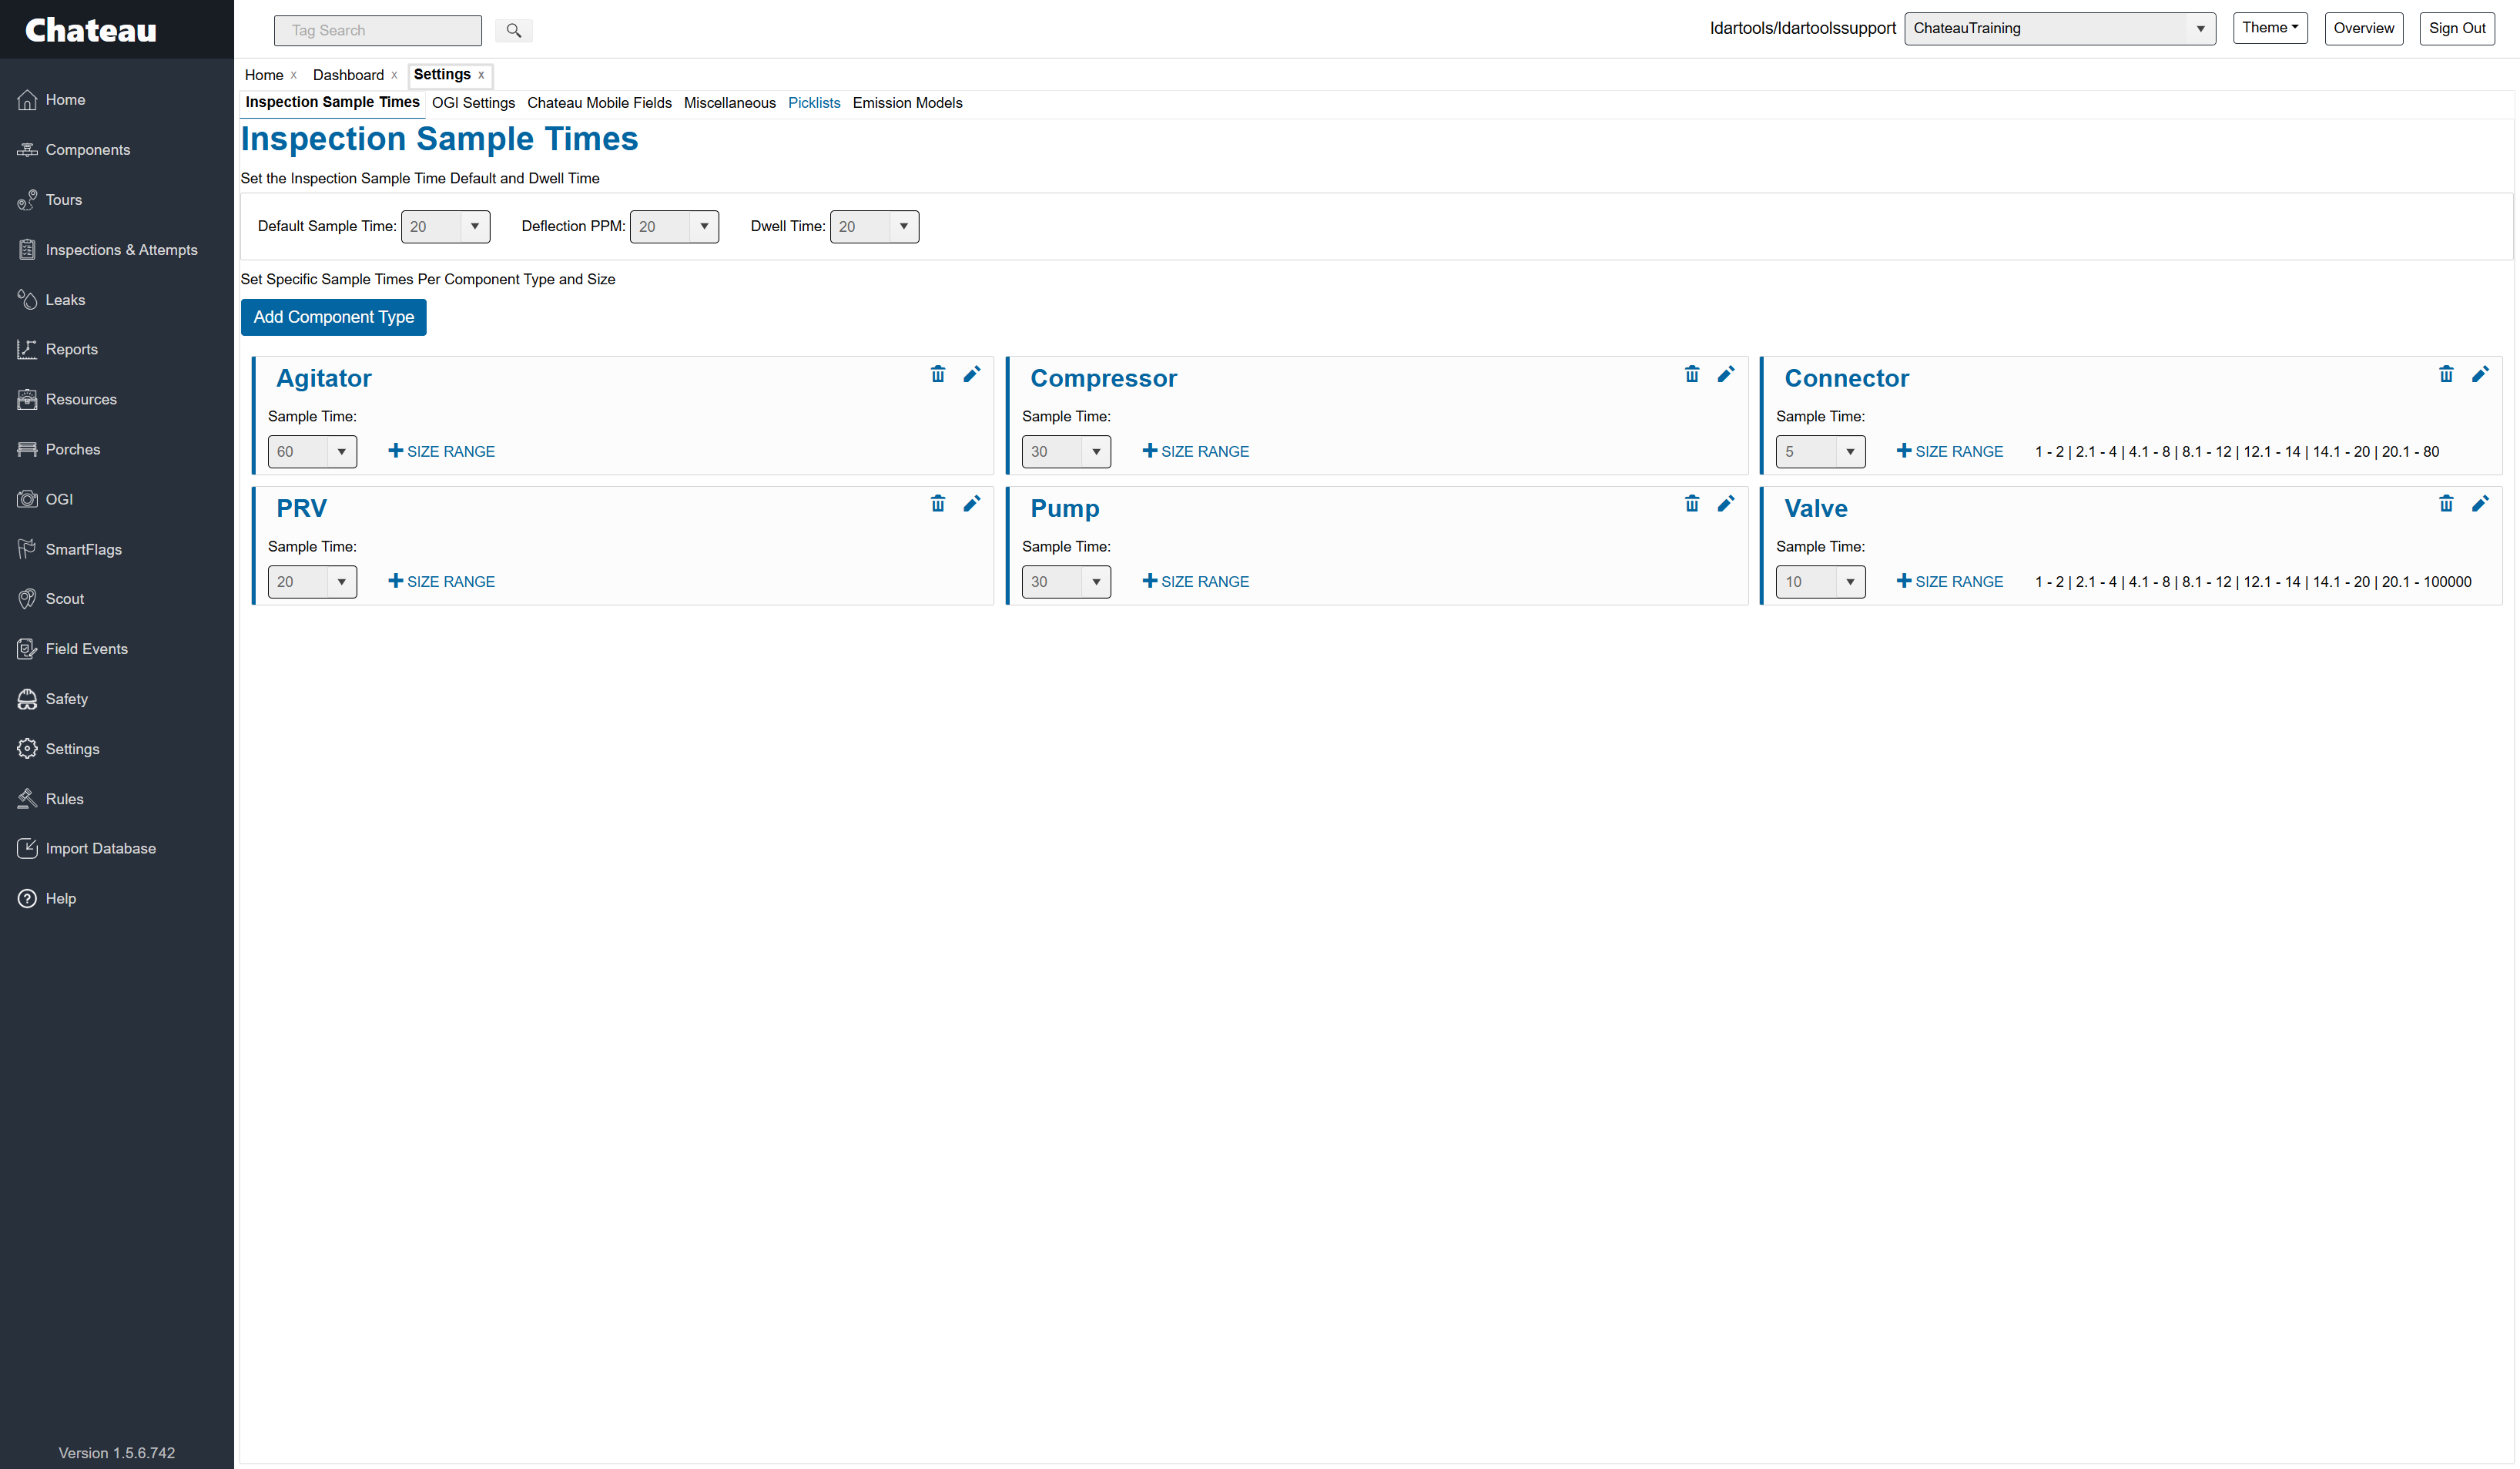Switch to the OGI Settings tab
The image size is (2520, 1469).
[473, 103]
